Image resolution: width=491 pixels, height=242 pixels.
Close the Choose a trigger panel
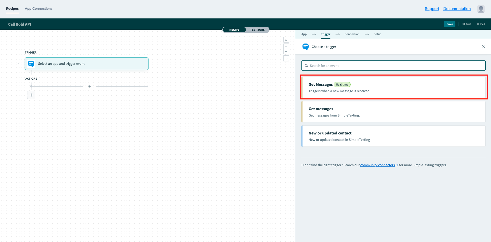[x=484, y=47]
